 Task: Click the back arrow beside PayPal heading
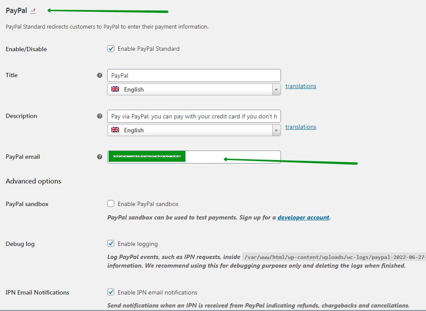point(33,11)
